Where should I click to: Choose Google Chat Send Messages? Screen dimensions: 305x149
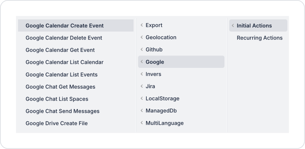click(76, 111)
